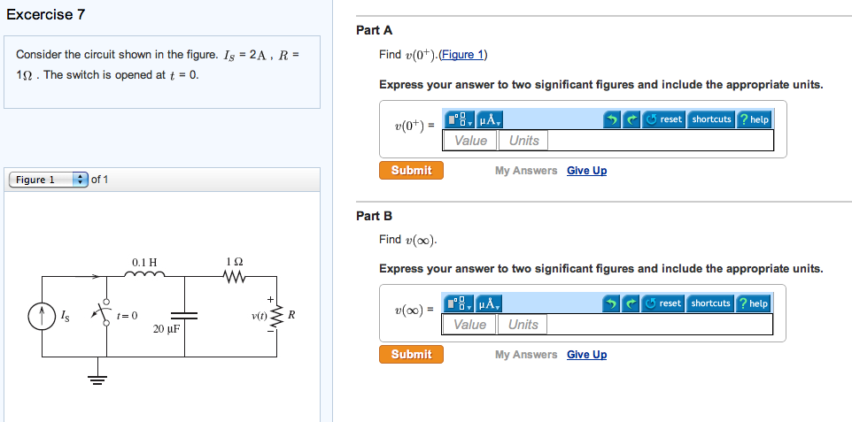Open the Figure 1 link in Part A
The image size is (852, 422).
click(462, 55)
